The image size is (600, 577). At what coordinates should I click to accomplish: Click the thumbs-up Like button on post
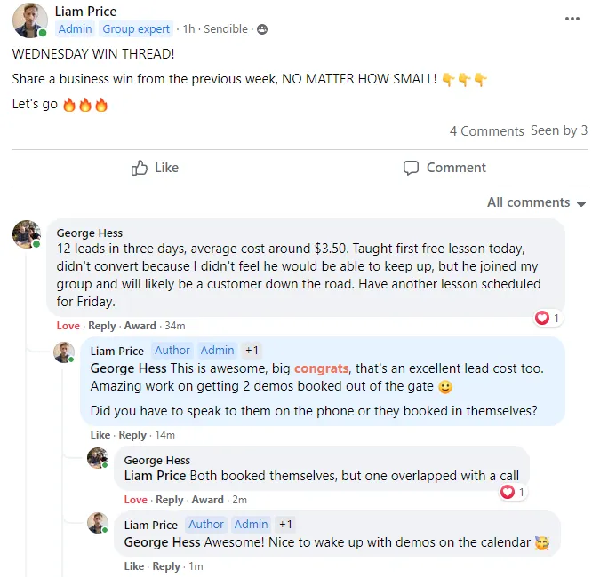pos(155,168)
